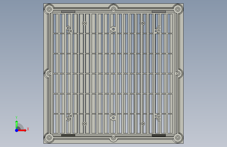
Task: Select the blue Z axis origin sphere
Action: point(17,130)
